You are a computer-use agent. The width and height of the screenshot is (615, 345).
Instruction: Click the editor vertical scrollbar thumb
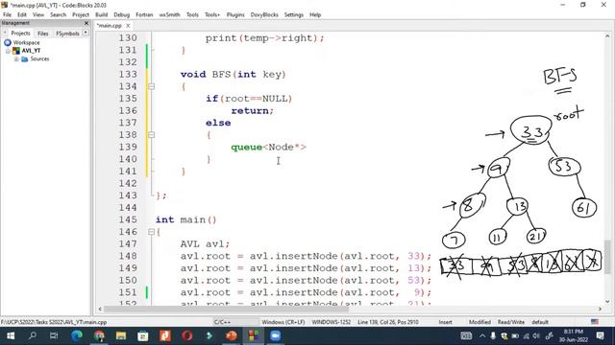click(x=607, y=257)
